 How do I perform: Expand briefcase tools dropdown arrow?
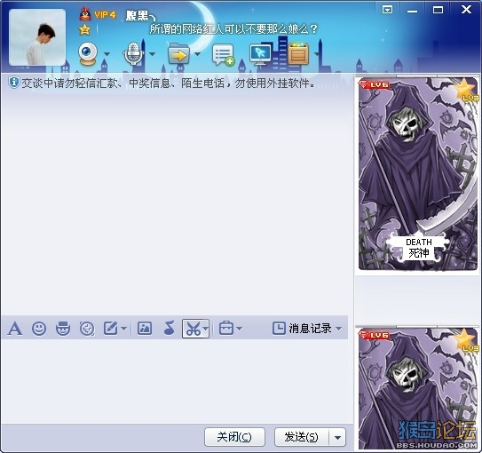click(240, 329)
